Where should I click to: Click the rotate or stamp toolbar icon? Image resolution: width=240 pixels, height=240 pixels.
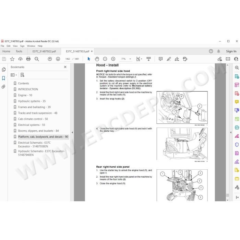[185, 59]
